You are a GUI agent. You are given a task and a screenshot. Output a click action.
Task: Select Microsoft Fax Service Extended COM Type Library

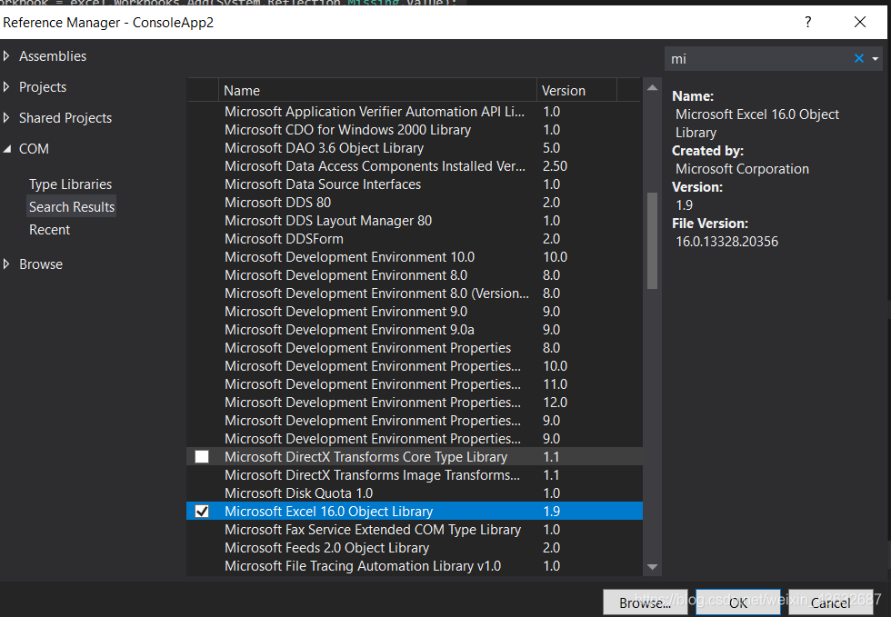tap(415, 530)
